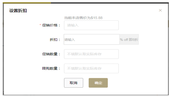This screenshot has width=174, height=97.
Task: Click the 当前本店售价为 hint text
Action: [x=77, y=18]
